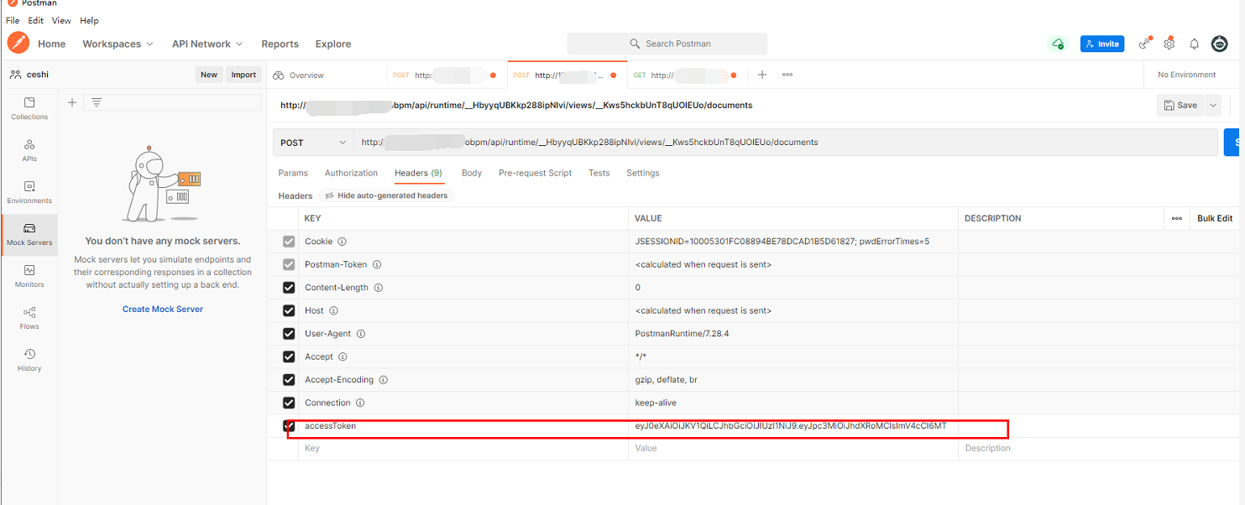Toggle Hide auto-generated headers
Screen dimensions: 1245x505
(387, 195)
